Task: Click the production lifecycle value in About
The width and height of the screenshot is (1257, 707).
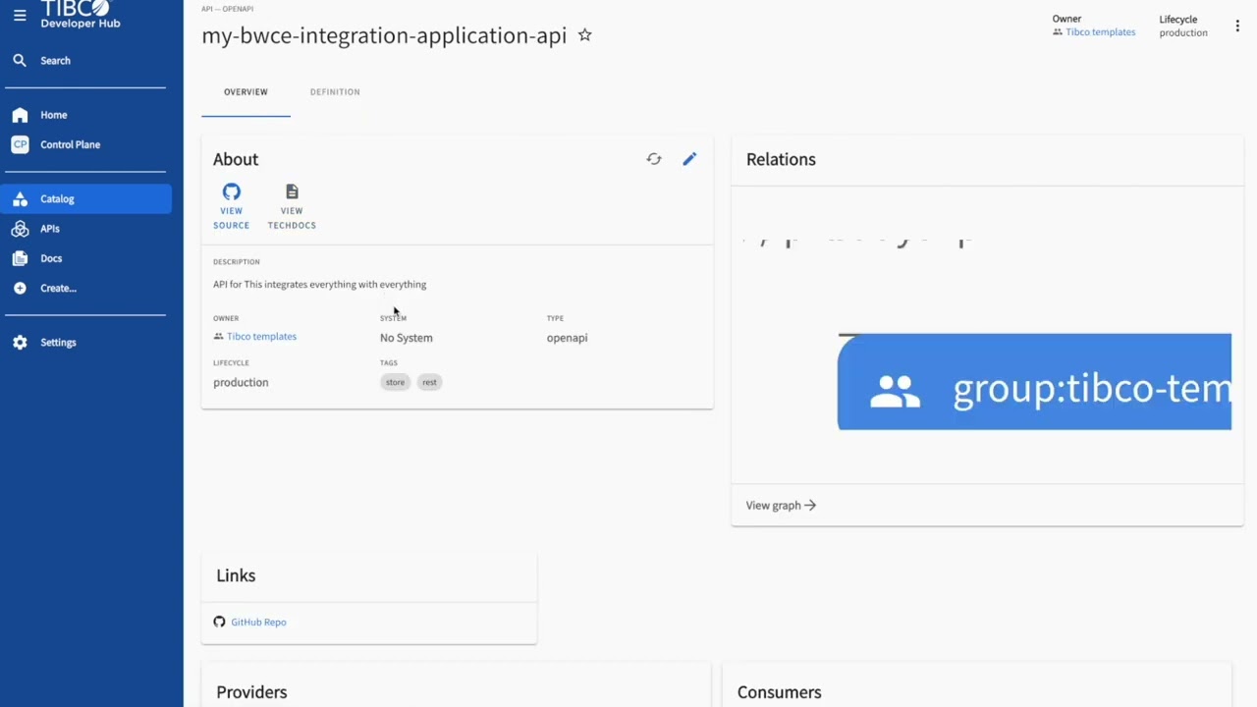Action: click(241, 383)
